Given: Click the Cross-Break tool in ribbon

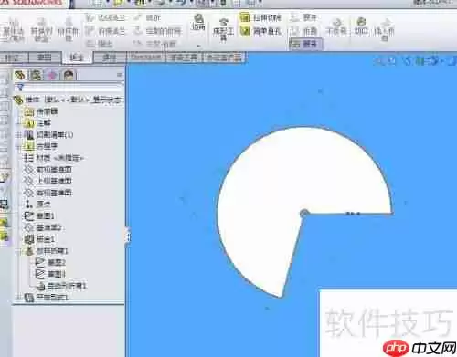Looking at the screenshot, I should coord(155,44).
